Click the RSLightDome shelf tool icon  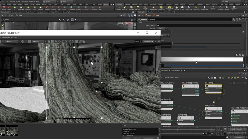71,8
